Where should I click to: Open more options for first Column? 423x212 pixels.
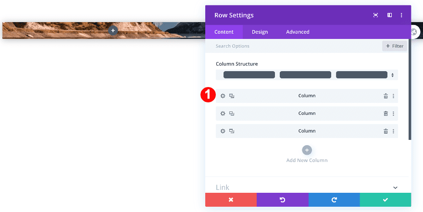(393, 96)
